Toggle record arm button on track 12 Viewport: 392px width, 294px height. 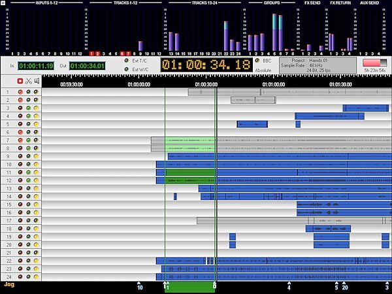pyautogui.click(x=20, y=180)
